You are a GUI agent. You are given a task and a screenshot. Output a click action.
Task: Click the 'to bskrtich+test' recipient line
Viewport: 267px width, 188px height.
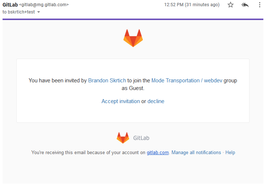(x=19, y=12)
